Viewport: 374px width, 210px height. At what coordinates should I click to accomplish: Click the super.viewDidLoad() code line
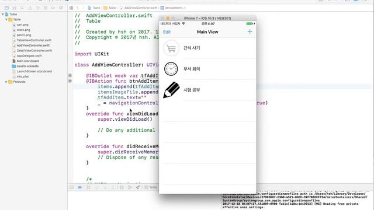(x=124, y=119)
